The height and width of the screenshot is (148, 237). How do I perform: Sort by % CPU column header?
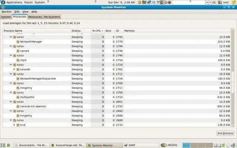click(98, 31)
